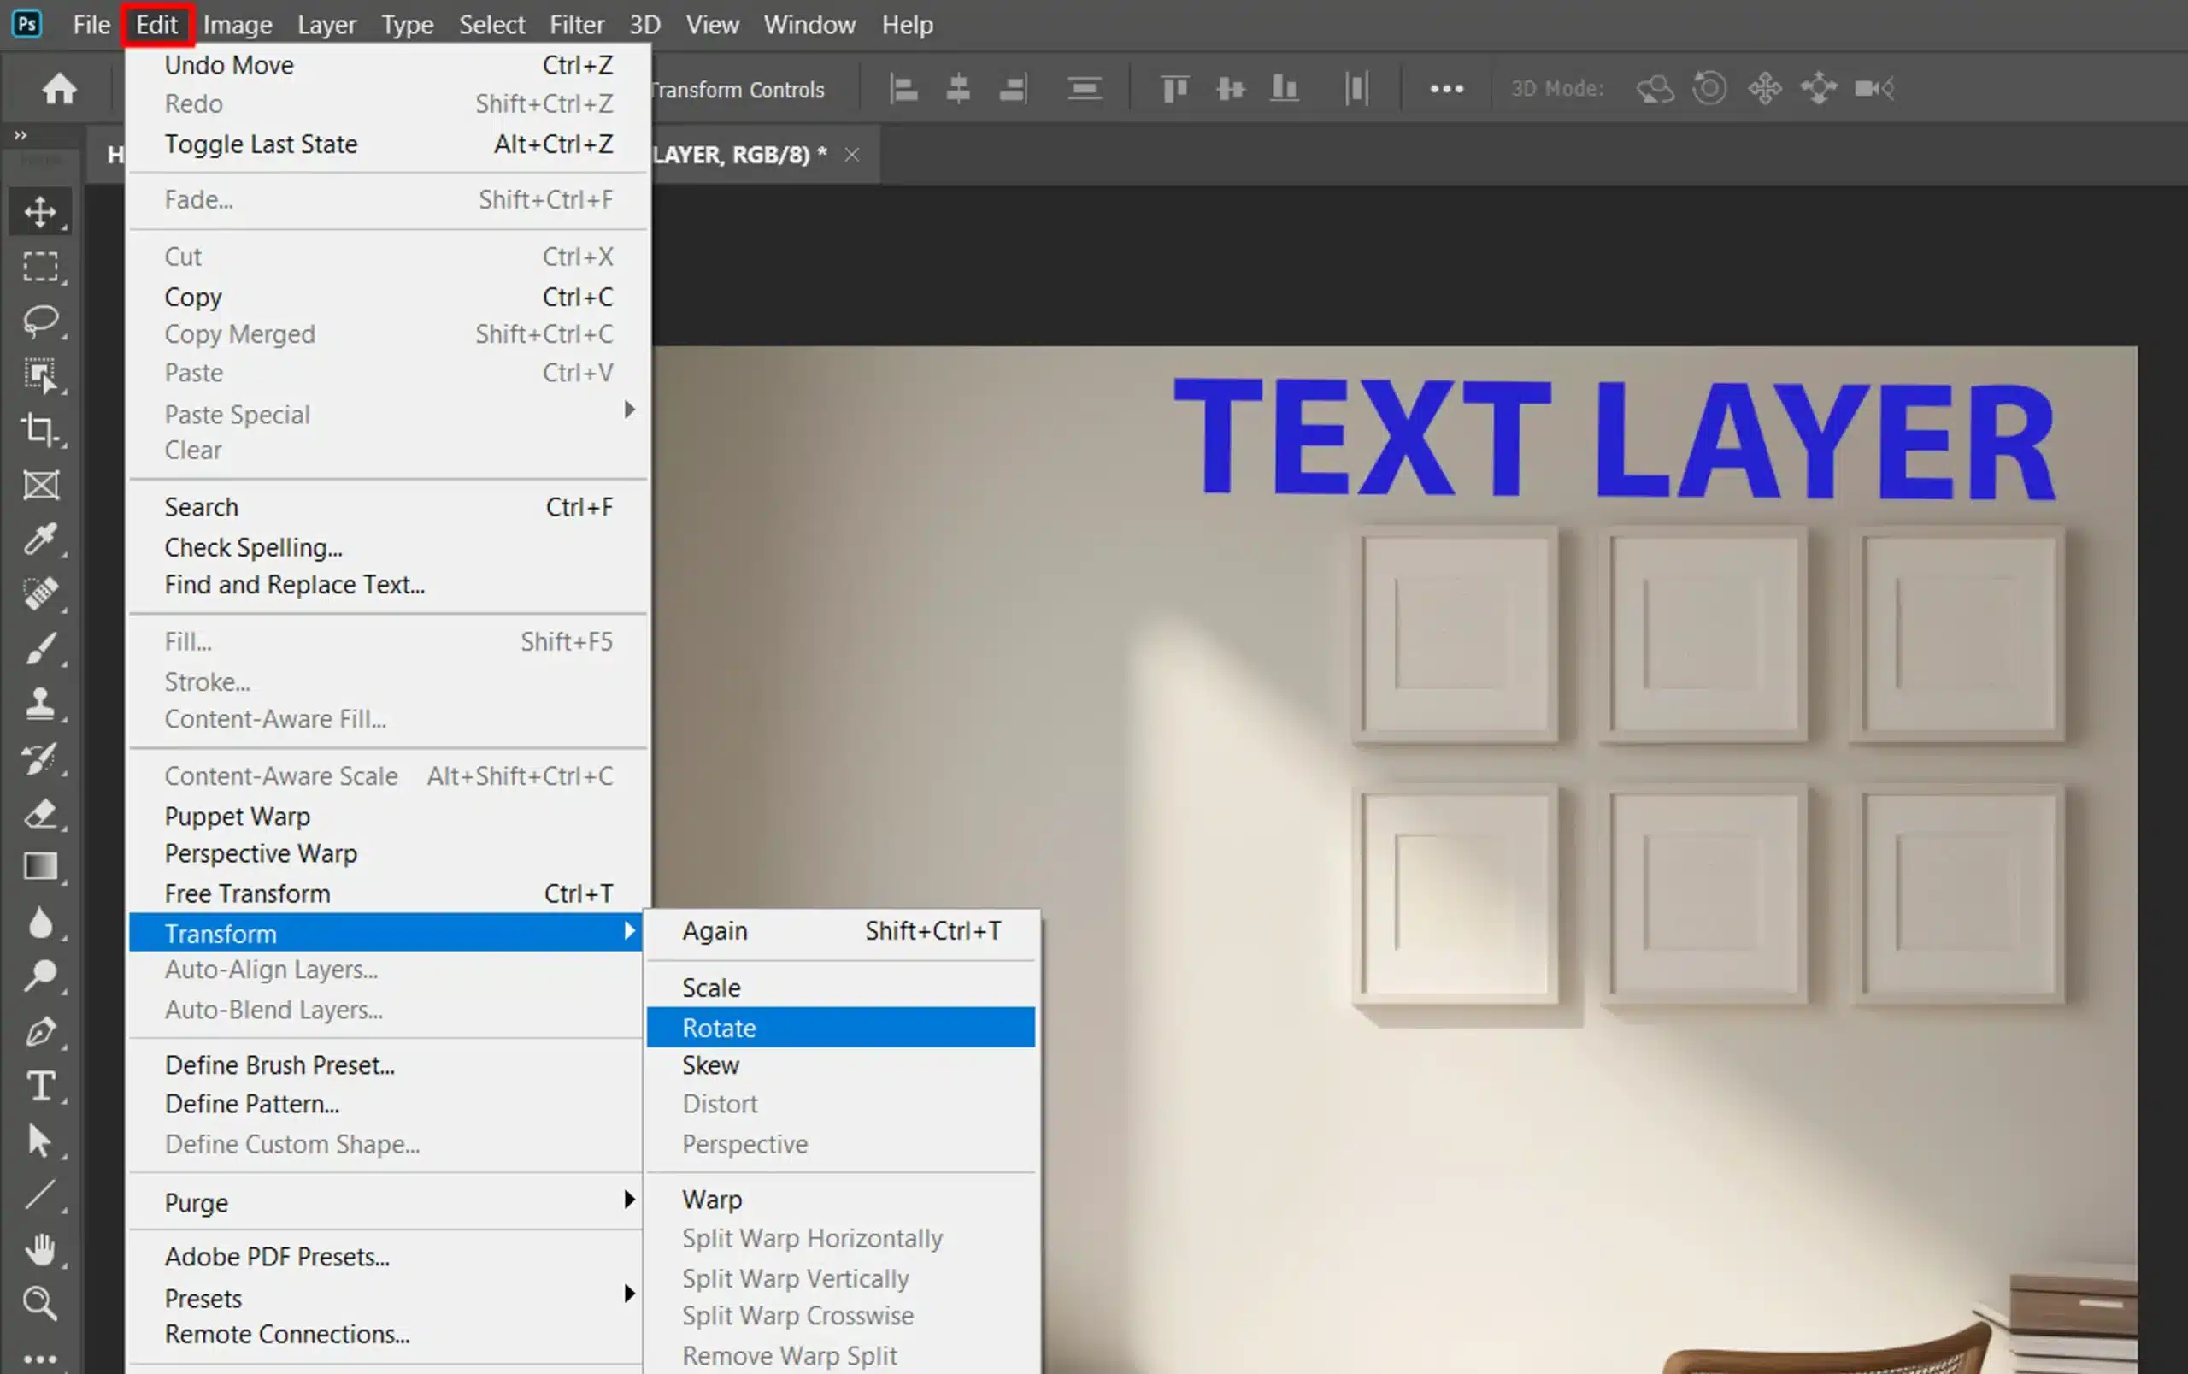The image size is (2188, 1374).
Task: Align left edges of layers
Action: click(903, 89)
